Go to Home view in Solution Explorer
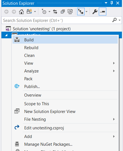The height and width of the screenshot is (151, 123). 21,12
